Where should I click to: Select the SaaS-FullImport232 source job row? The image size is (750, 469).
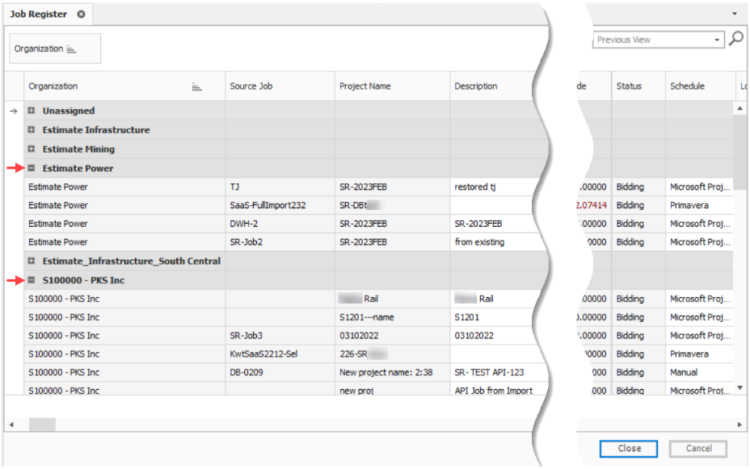[268, 206]
